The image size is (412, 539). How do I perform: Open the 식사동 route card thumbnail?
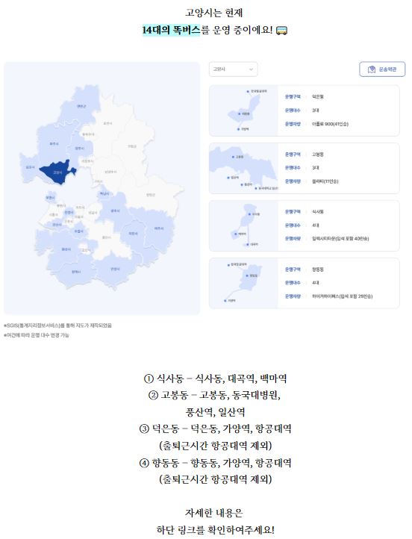(x=243, y=225)
